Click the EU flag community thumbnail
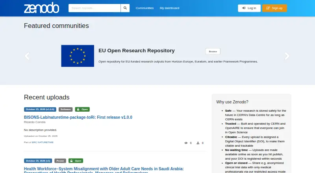 point(78,56)
